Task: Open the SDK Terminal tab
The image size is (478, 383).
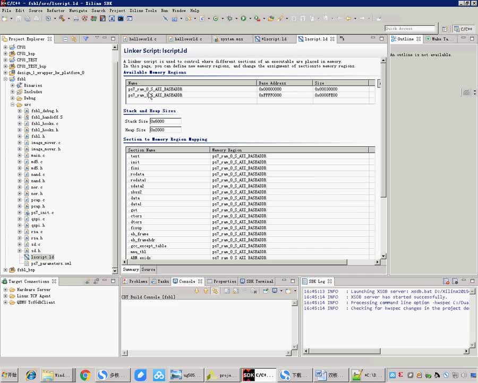Action: 257,281
